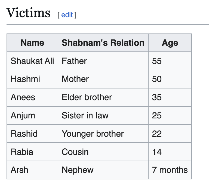Click the Nephew relation cell
Image resolution: width=209 pixels, height=190 pixels.
point(103,170)
